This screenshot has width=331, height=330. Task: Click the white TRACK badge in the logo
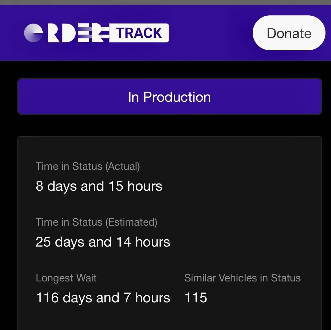139,33
